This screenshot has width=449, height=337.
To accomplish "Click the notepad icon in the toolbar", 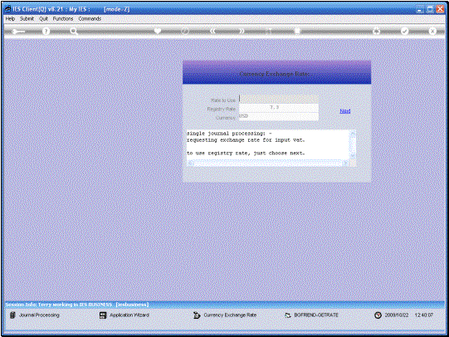I will point(297,31).
